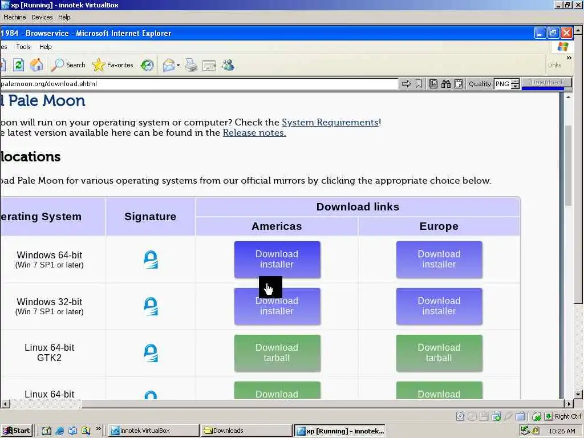
Task: Open the Messenger people icon
Action: [228, 65]
